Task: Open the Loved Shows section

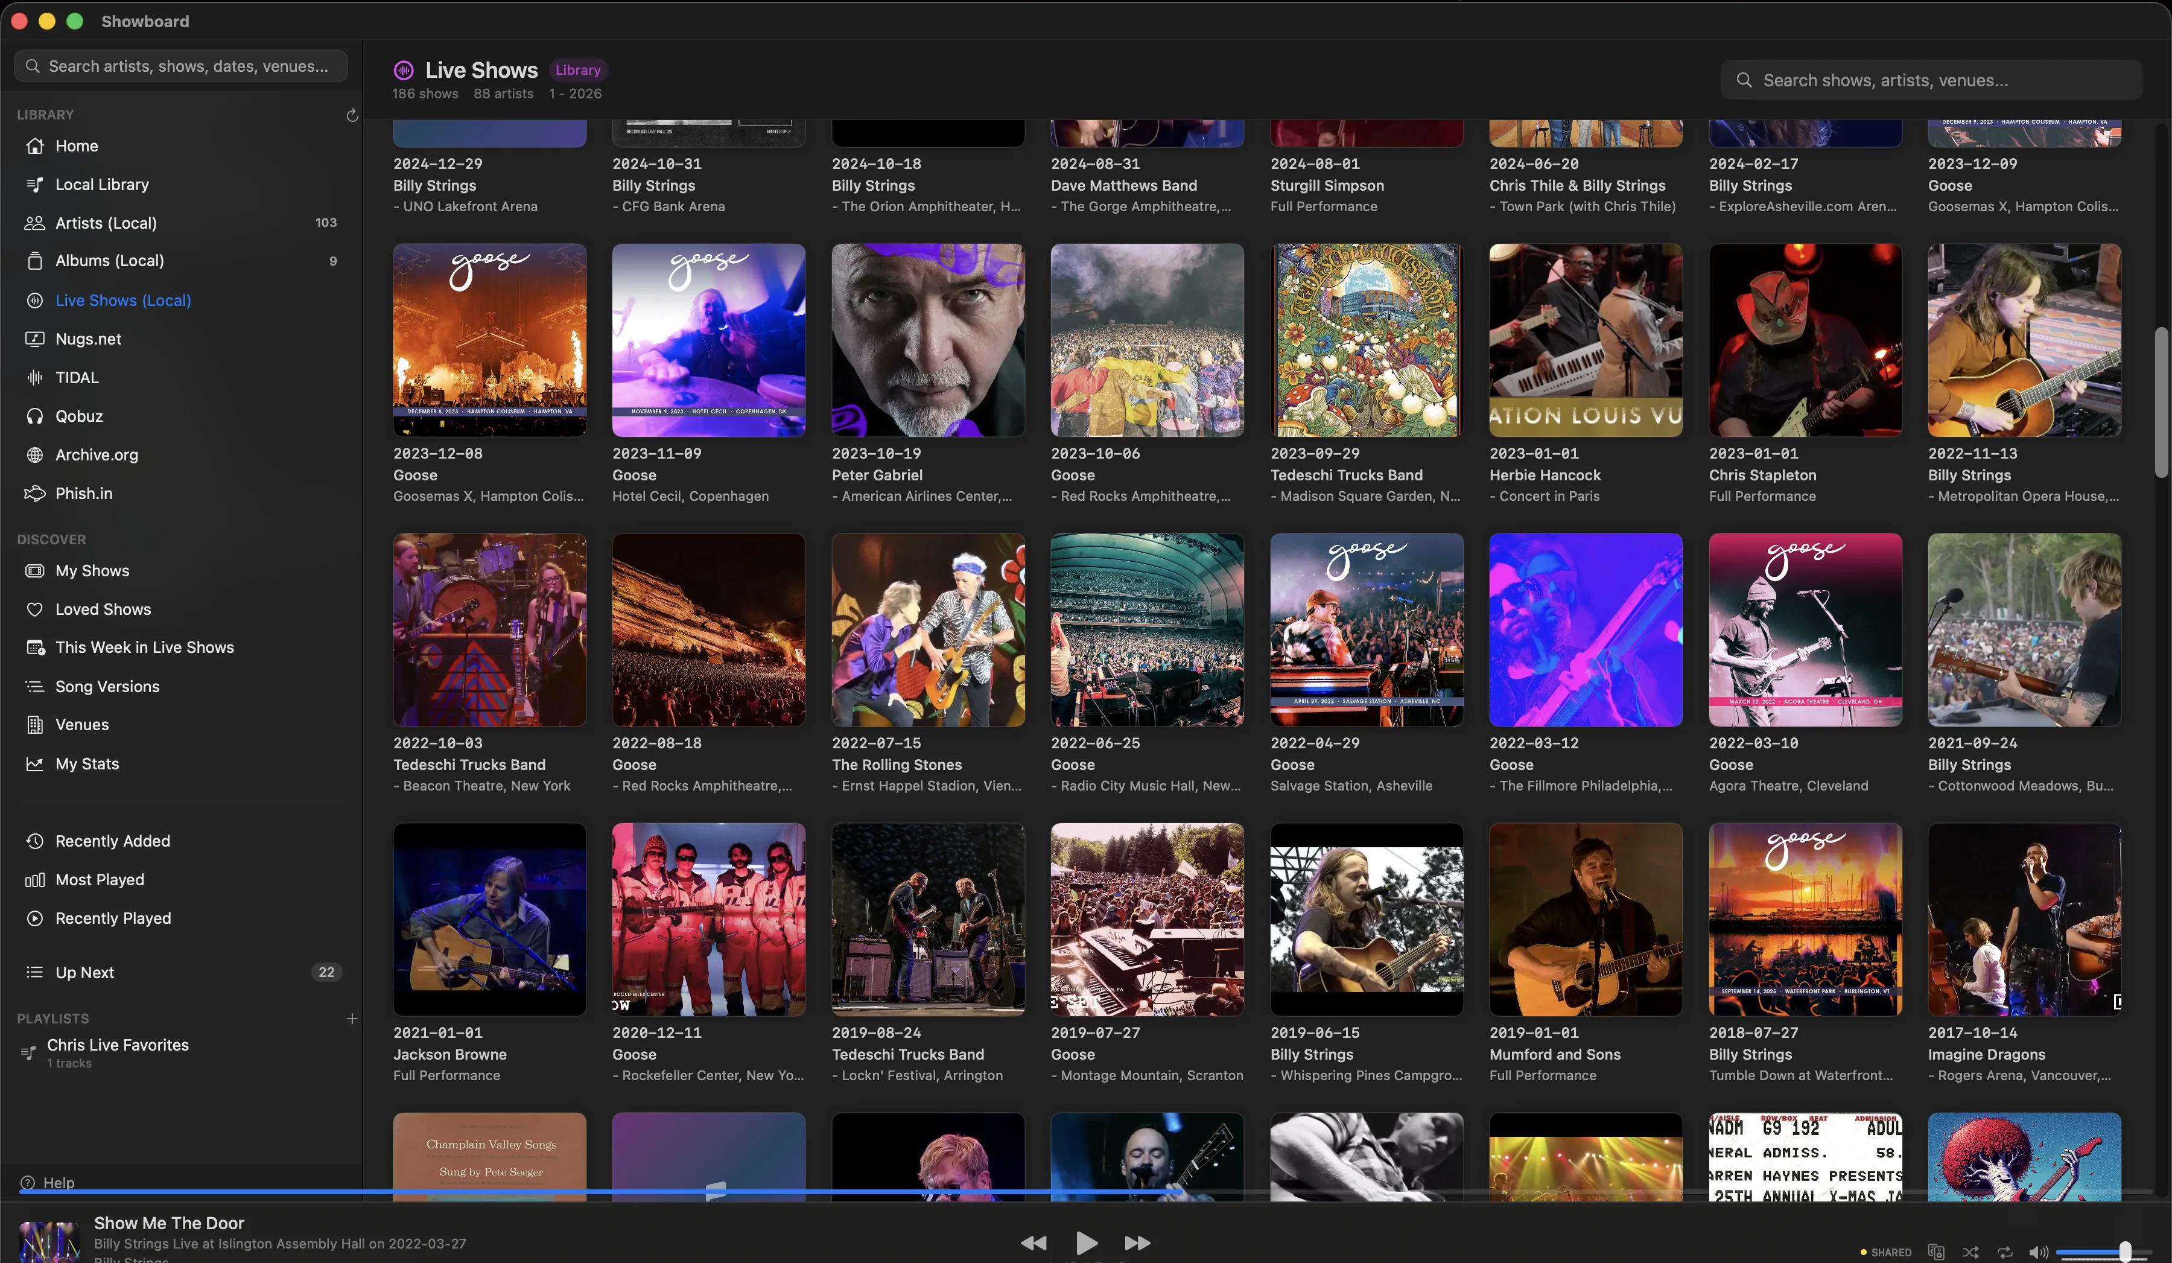Action: point(102,609)
